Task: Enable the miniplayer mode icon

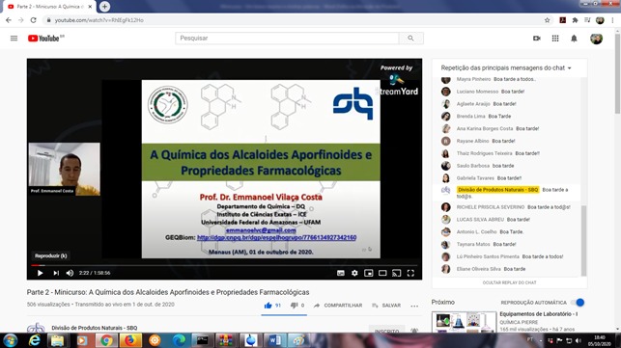Action: coord(368,273)
